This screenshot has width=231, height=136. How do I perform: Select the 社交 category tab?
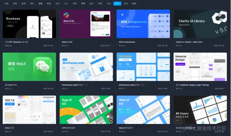57,4
